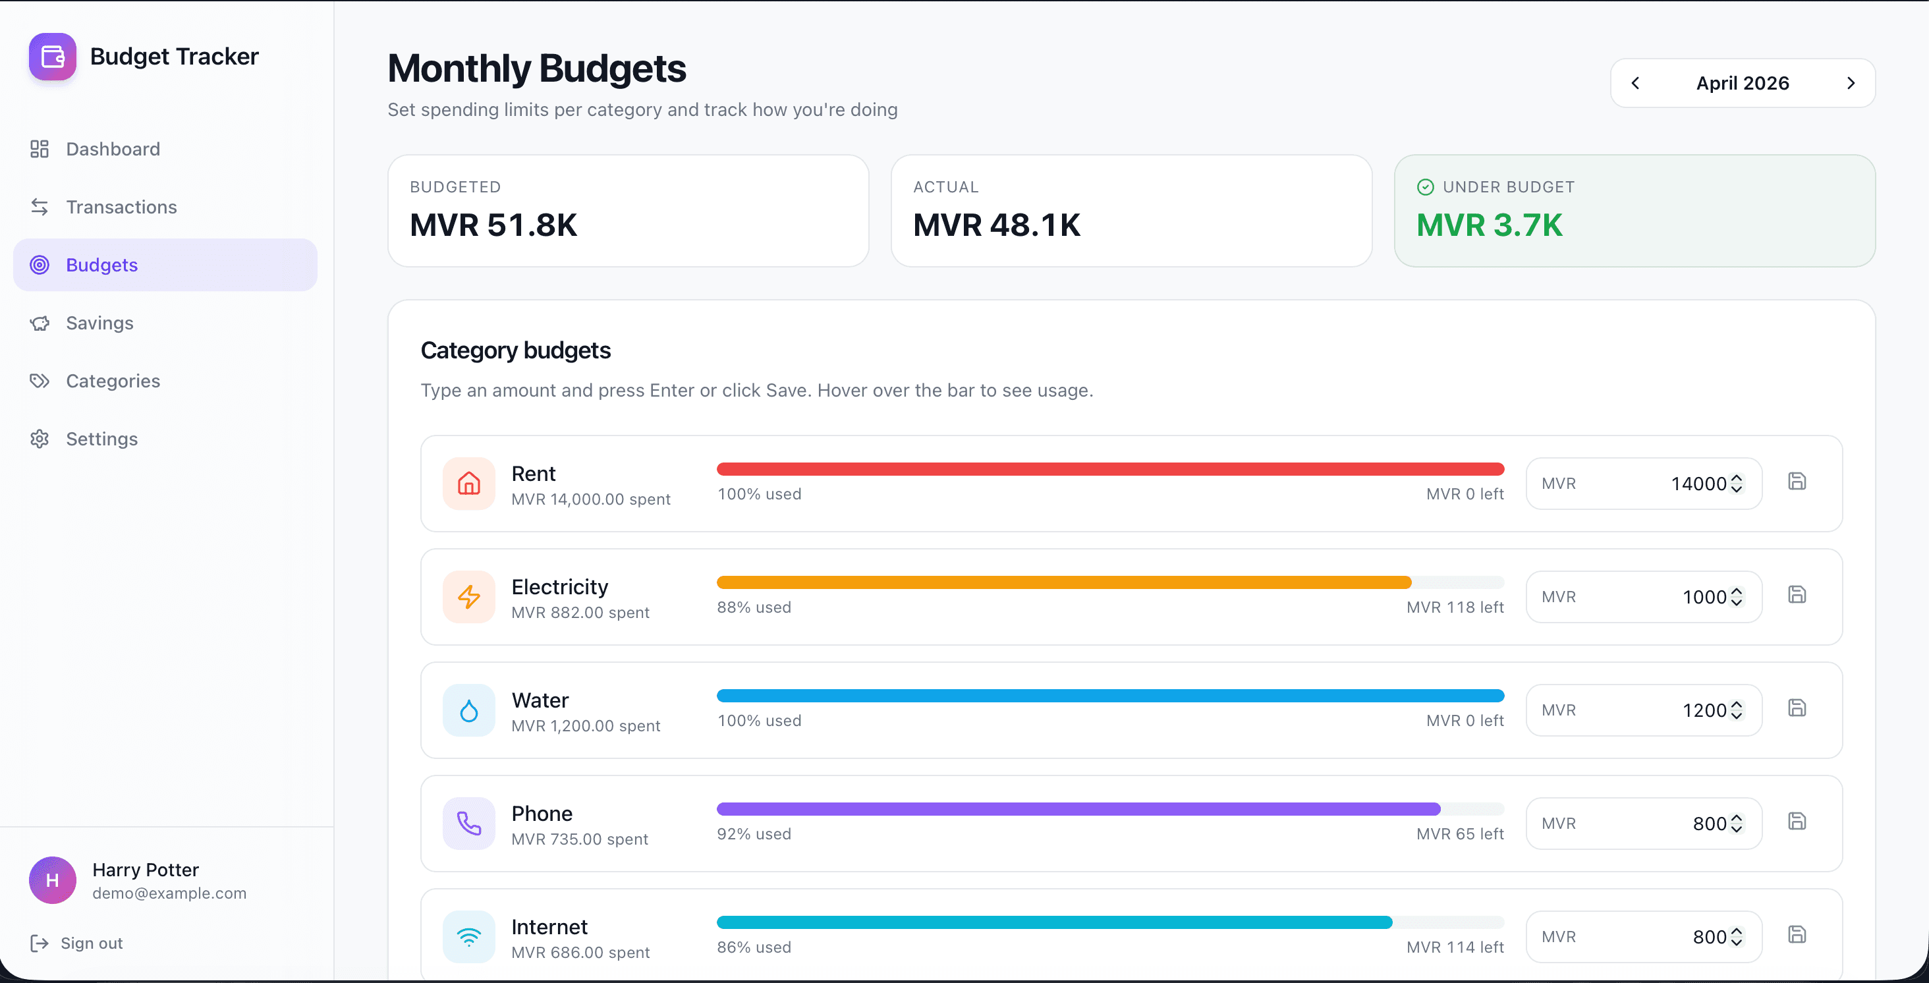This screenshot has height=983, width=1929.
Task: Click the Under Budget MVR 3.7K card
Action: pos(1635,211)
